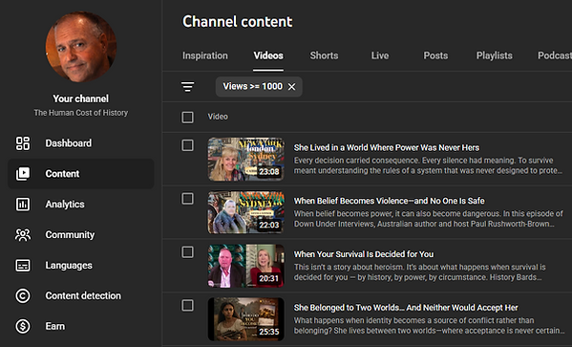The height and width of the screenshot is (347, 572).
Task: Click the Analytics menu label
Action: point(65,205)
